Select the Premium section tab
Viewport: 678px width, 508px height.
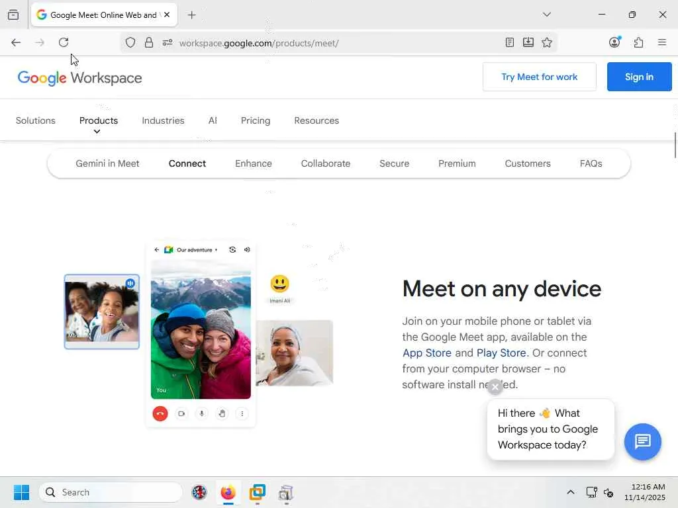(457, 164)
